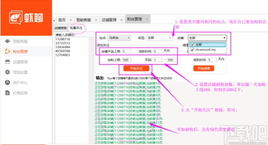Click 添加关注 活跃时间 input field
The height and width of the screenshot is (145, 268).
click(158, 51)
